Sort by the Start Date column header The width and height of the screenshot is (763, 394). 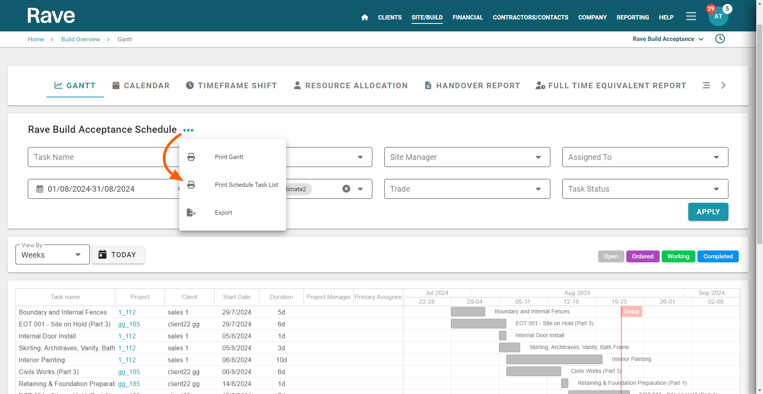(x=236, y=297)
